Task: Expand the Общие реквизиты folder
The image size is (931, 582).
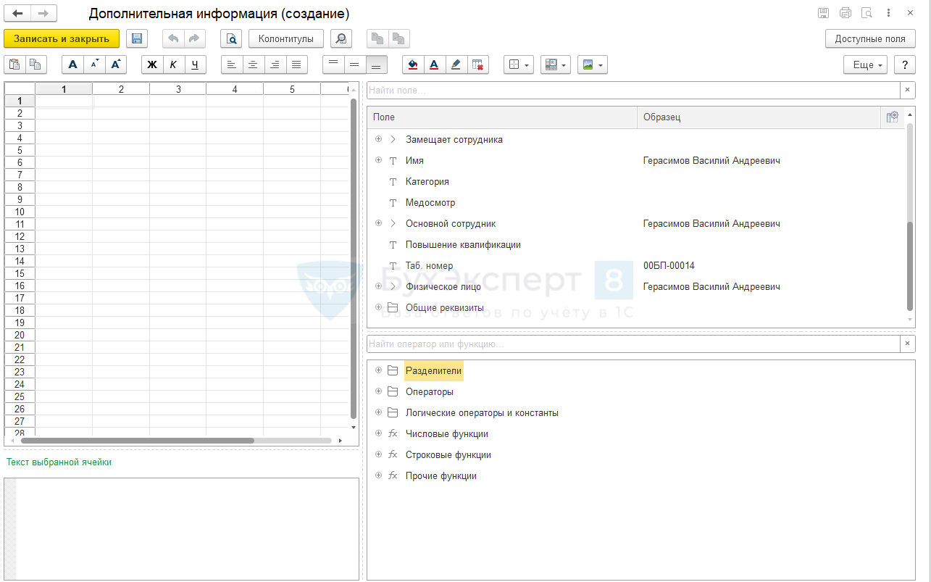Action: 378,307
